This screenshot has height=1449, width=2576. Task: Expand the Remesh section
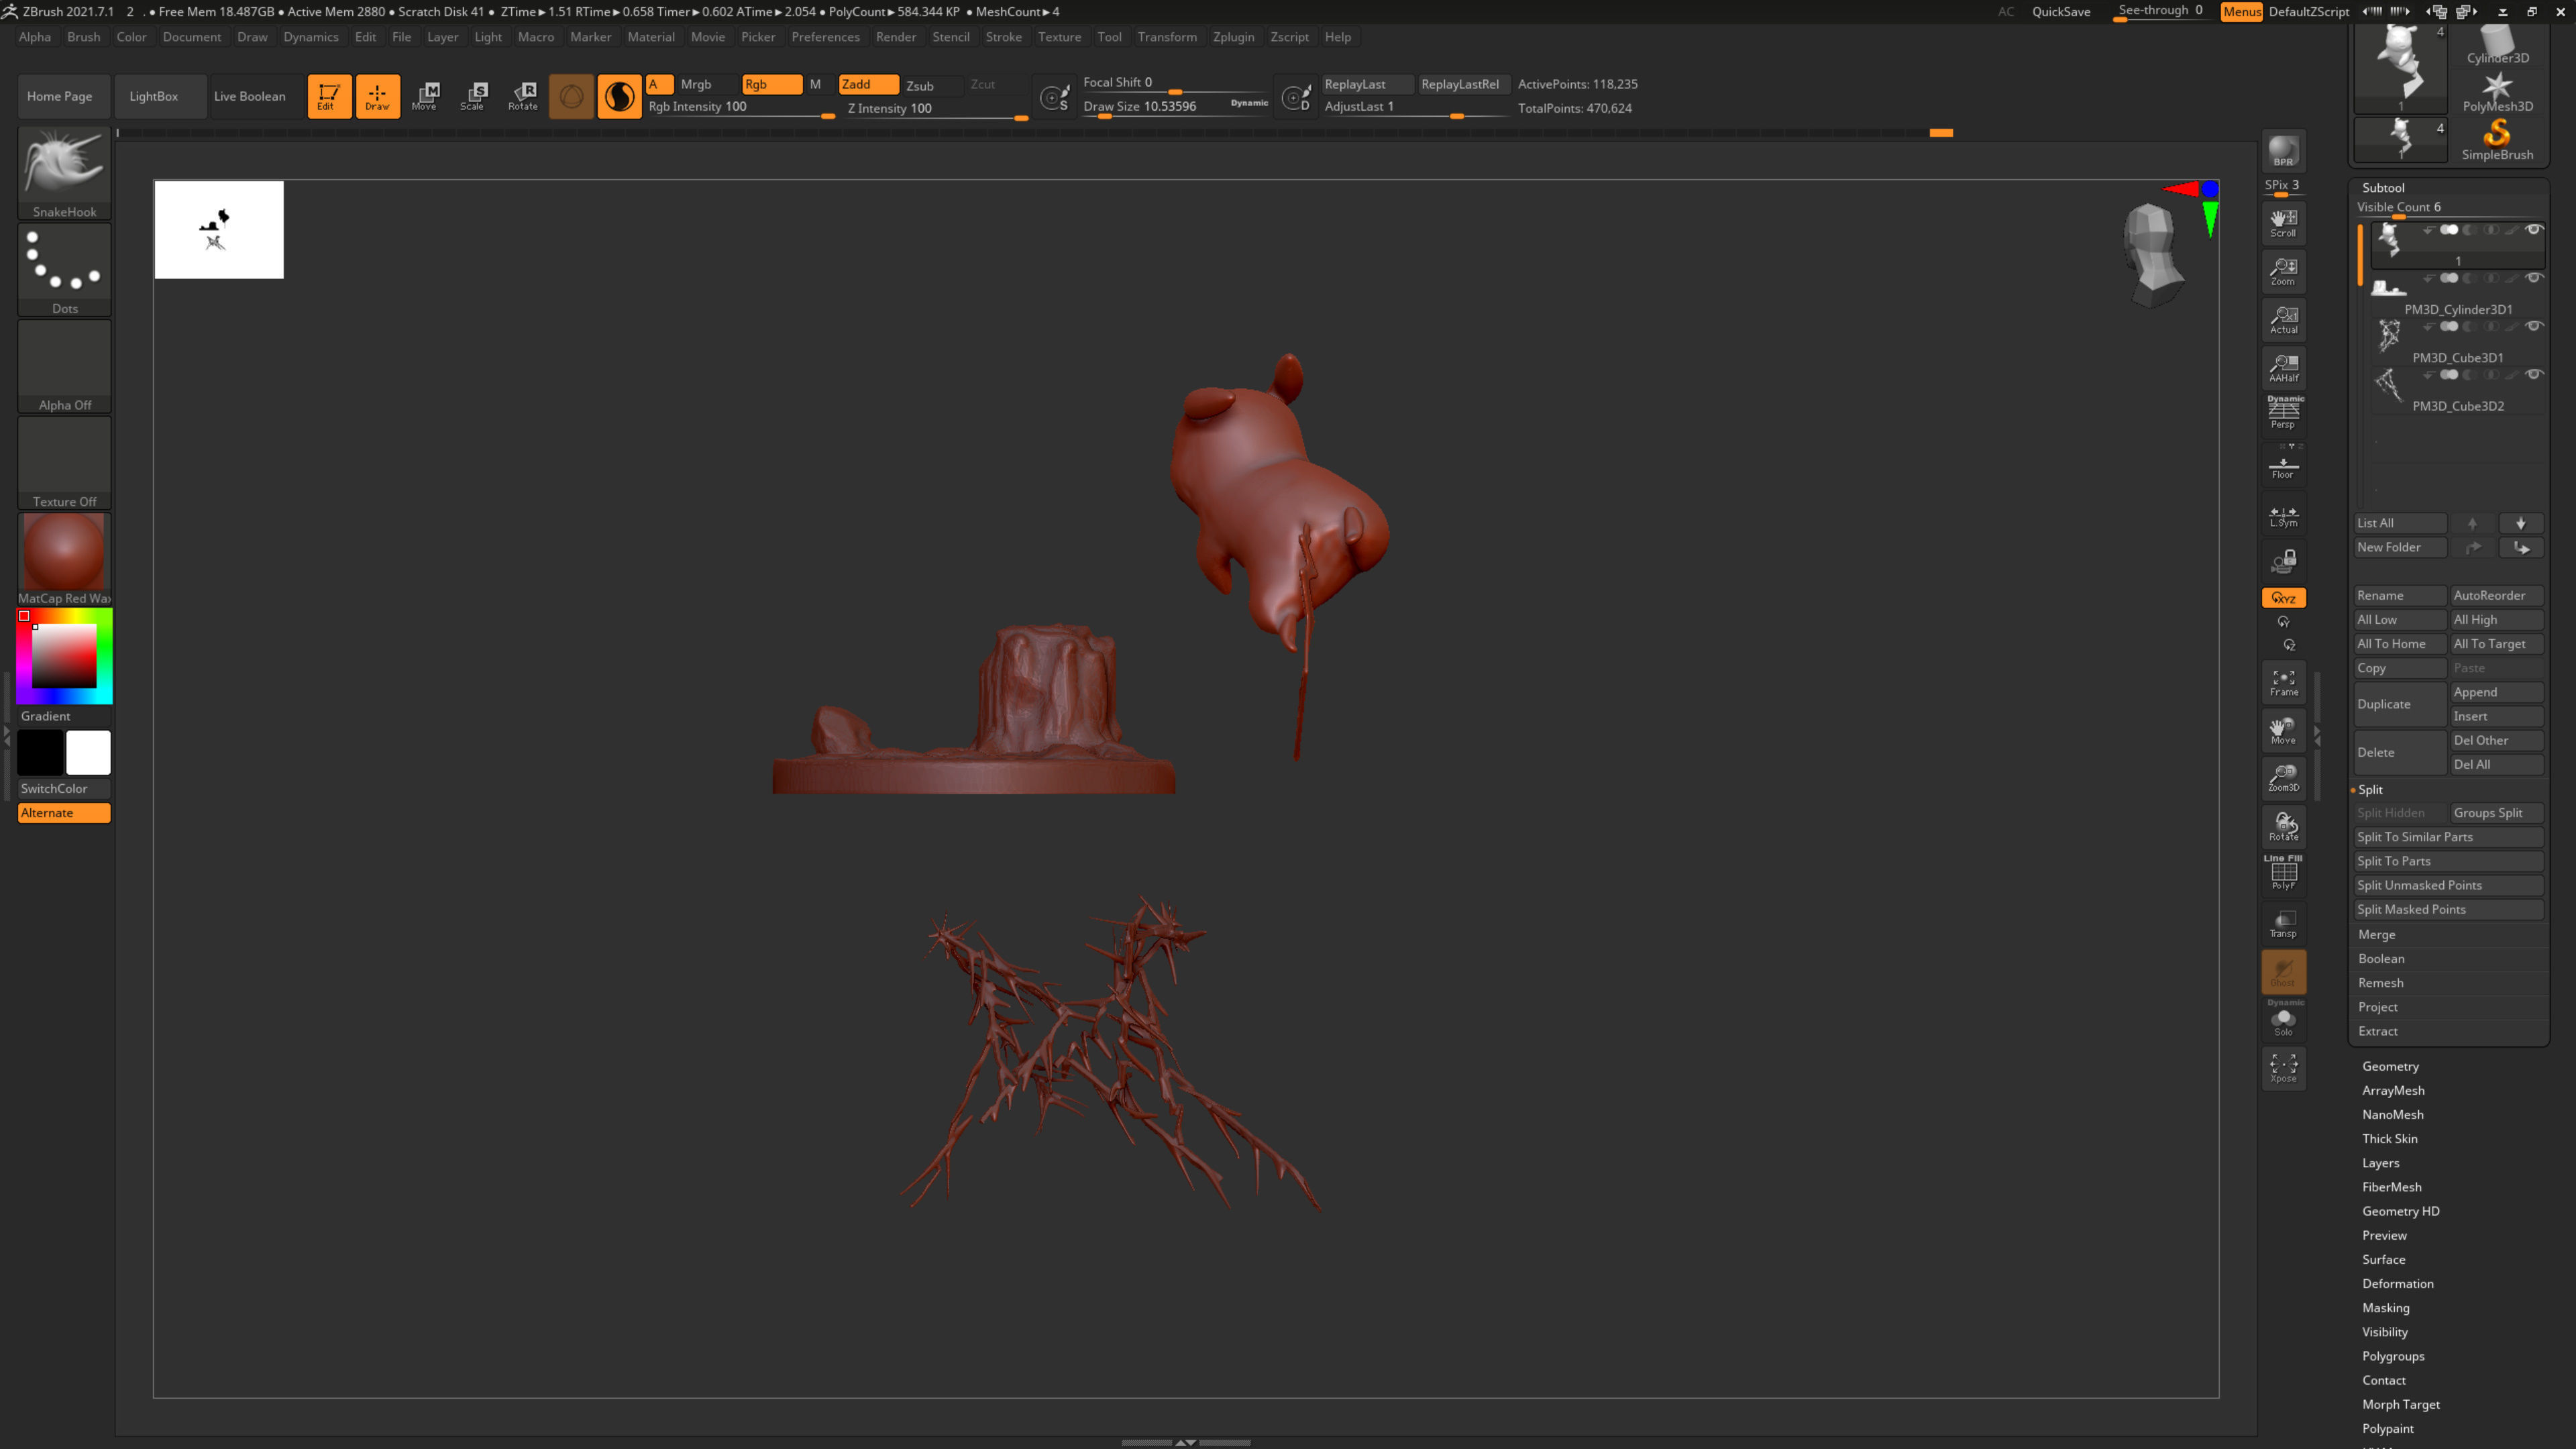pyautogui.click(x=2381, y=982)
